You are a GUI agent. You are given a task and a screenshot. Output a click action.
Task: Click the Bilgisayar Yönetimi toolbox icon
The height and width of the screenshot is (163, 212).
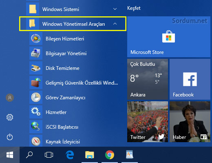click(36, 53)
